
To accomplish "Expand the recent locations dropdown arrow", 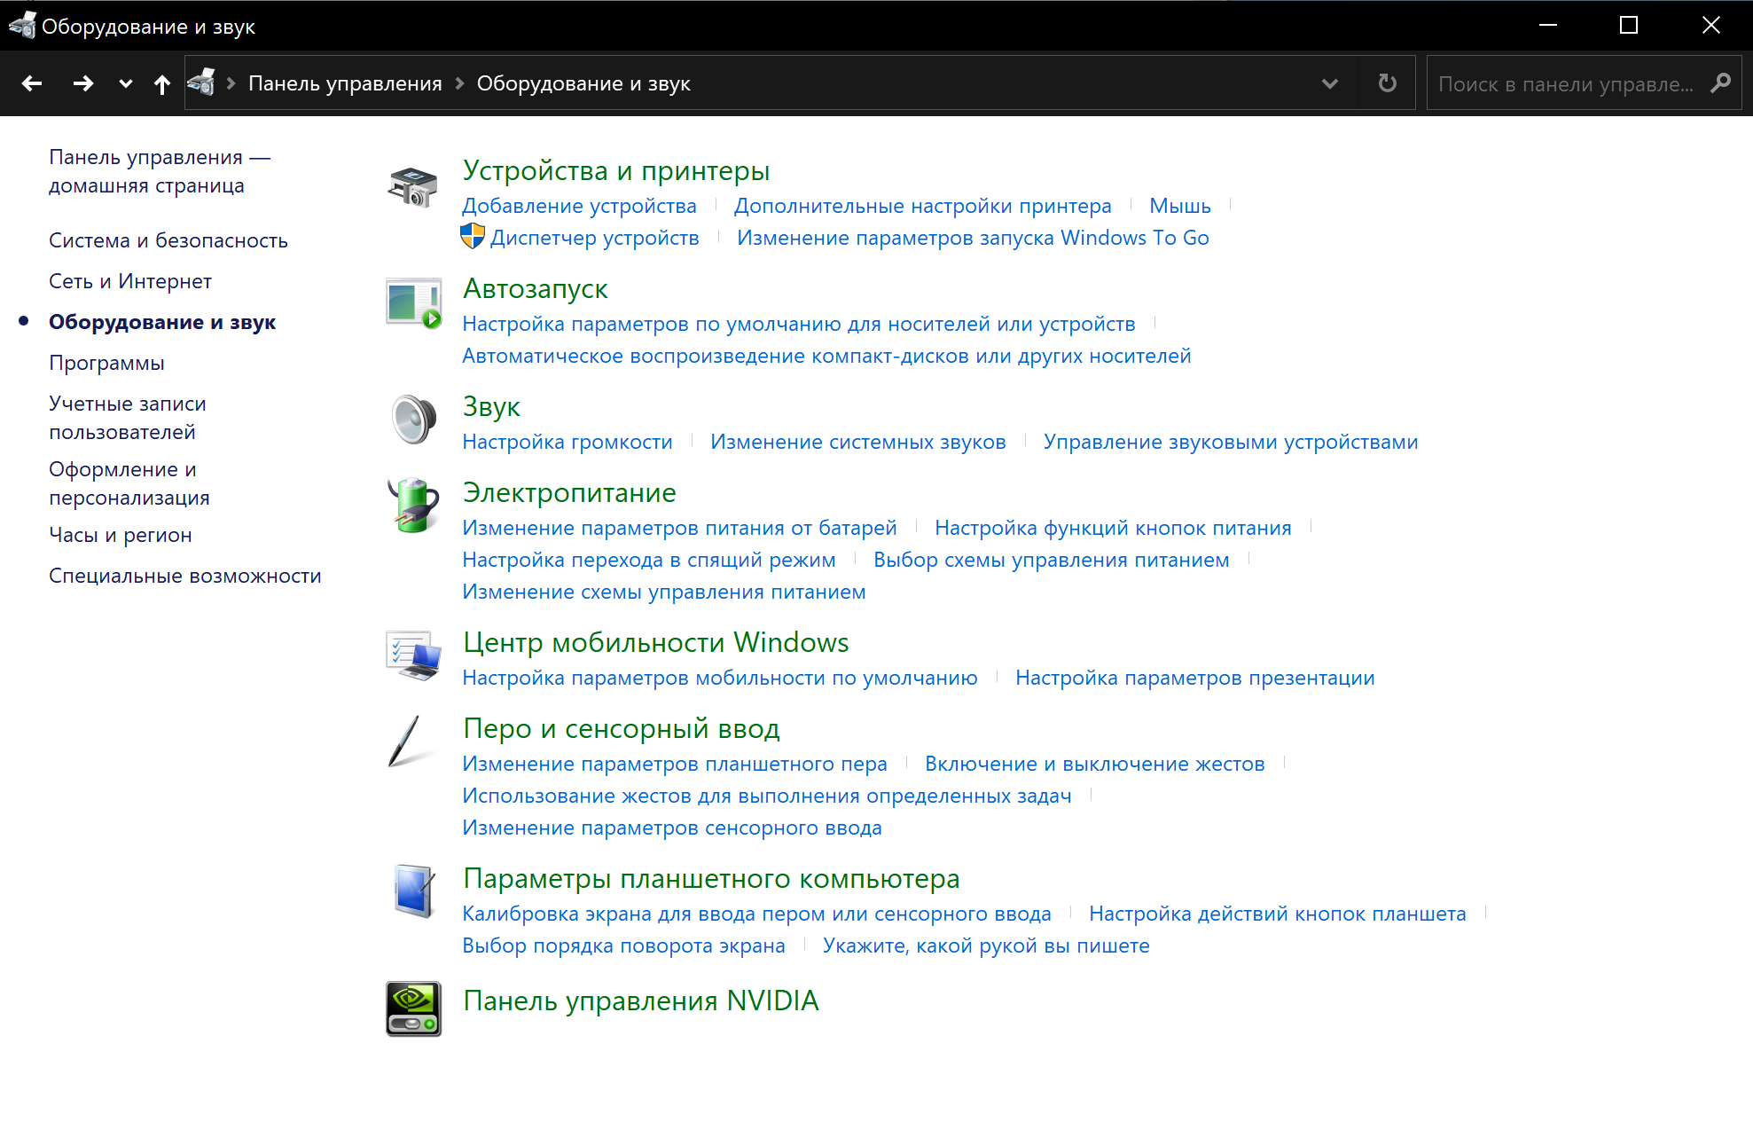I will [125, 84].
